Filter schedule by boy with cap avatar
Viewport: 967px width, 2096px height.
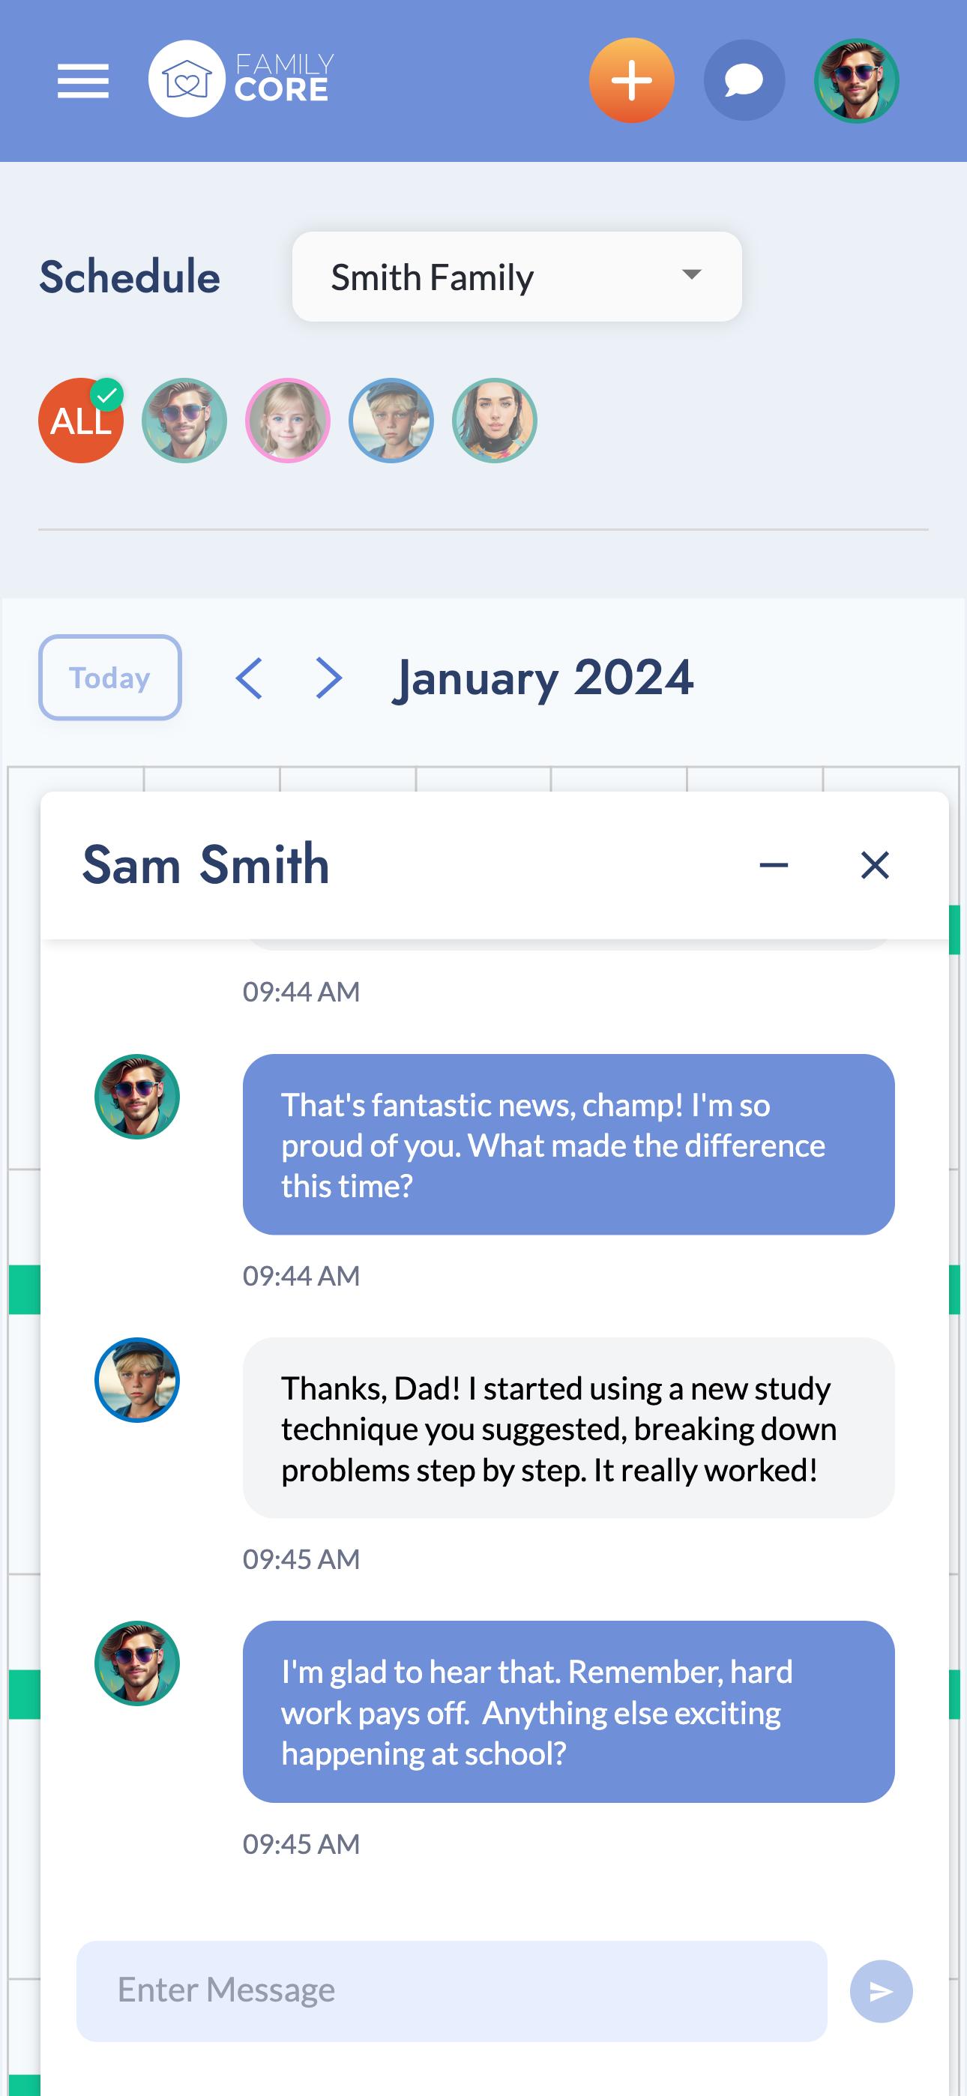(391, 421)
